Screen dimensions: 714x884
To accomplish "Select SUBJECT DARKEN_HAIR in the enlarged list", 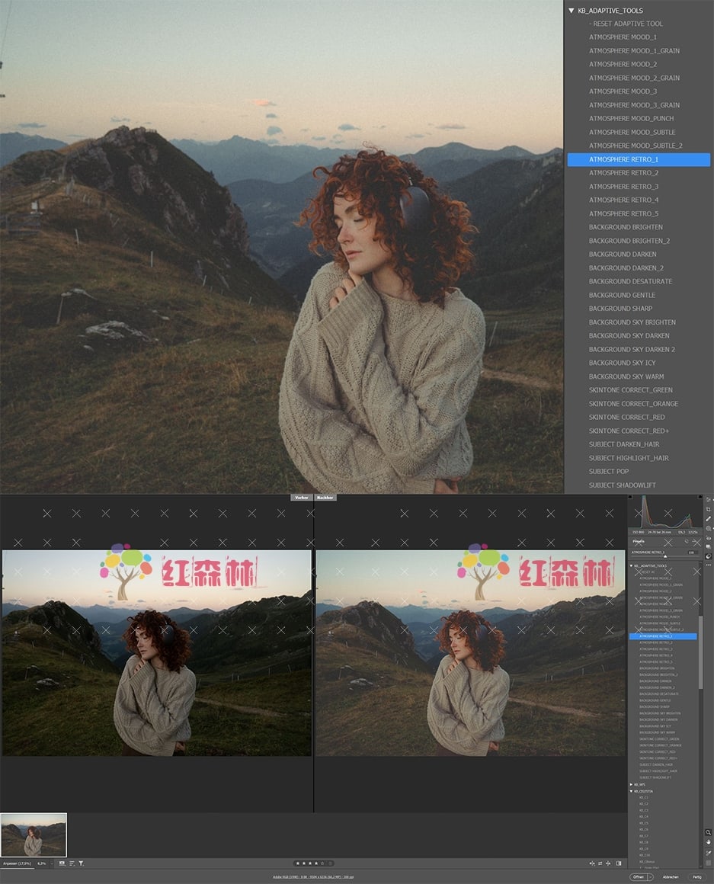I will [624, 444].
